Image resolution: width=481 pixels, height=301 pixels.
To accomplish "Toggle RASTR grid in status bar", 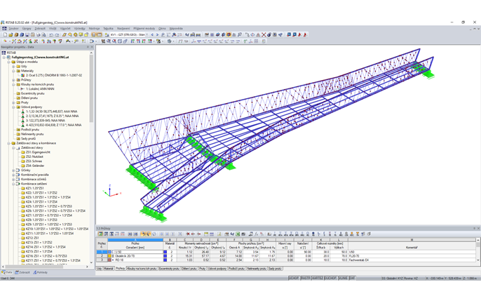I will (x=305, y=278).
